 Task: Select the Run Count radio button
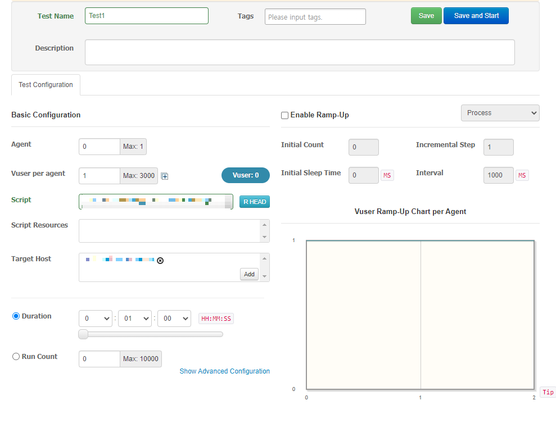16,356
